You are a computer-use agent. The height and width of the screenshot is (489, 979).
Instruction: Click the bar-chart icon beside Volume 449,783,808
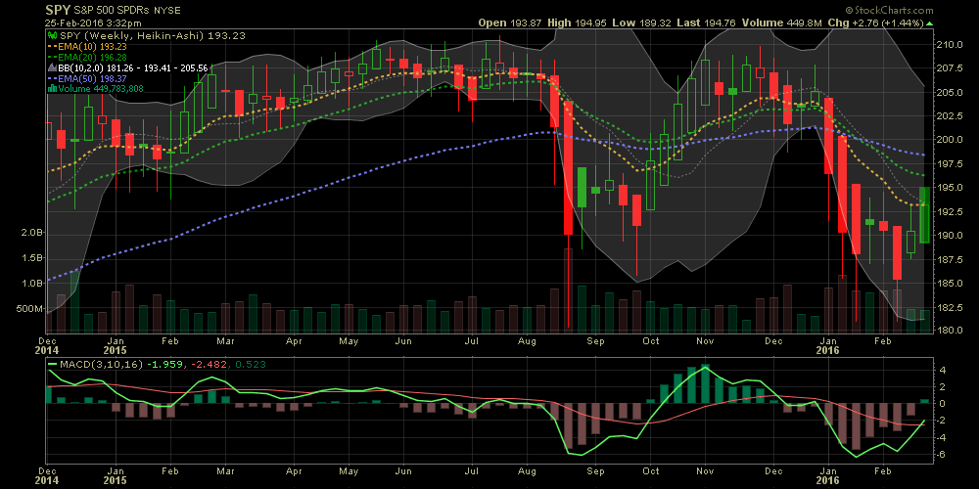pos(53,89)
